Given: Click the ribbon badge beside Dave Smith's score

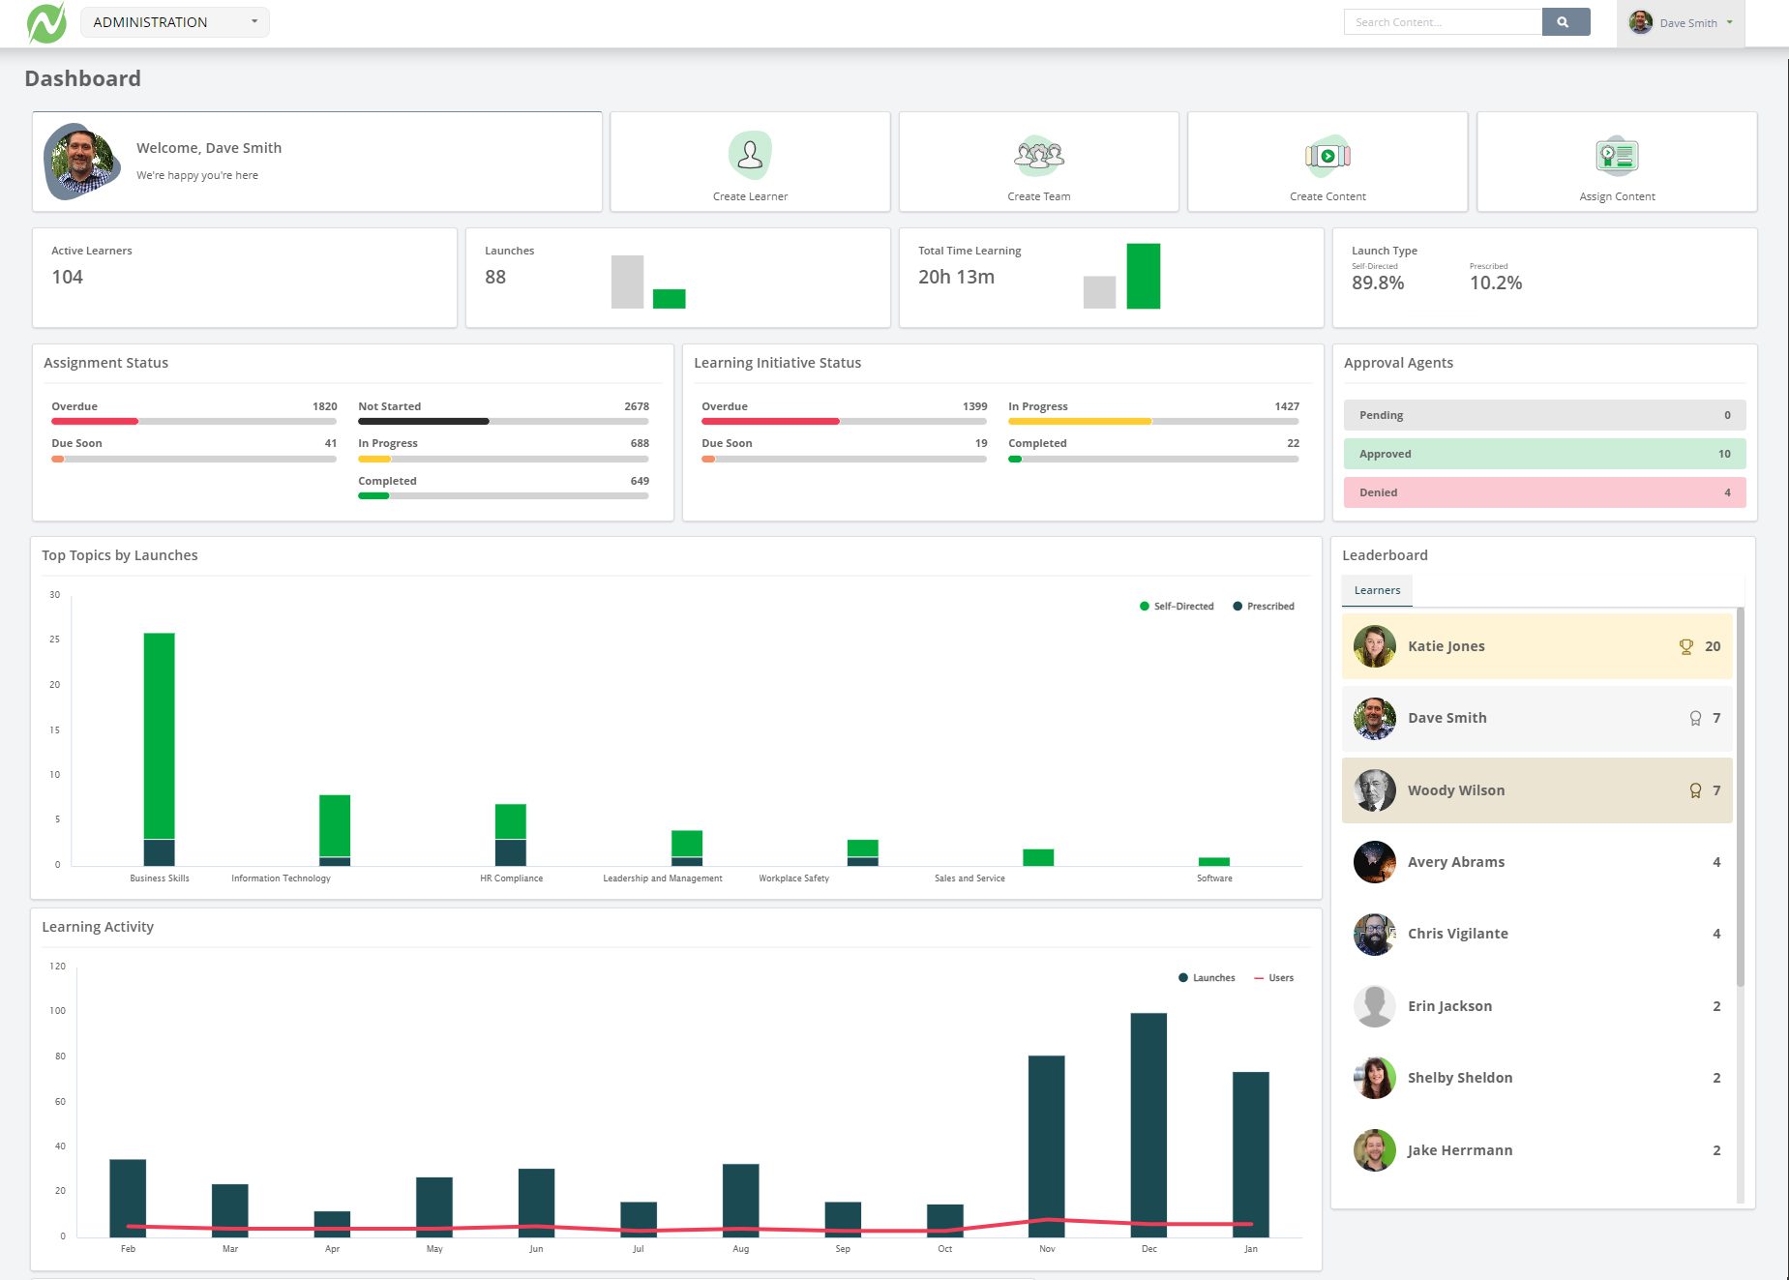Looking at the screenshot, I should [x=1695, y=718].
